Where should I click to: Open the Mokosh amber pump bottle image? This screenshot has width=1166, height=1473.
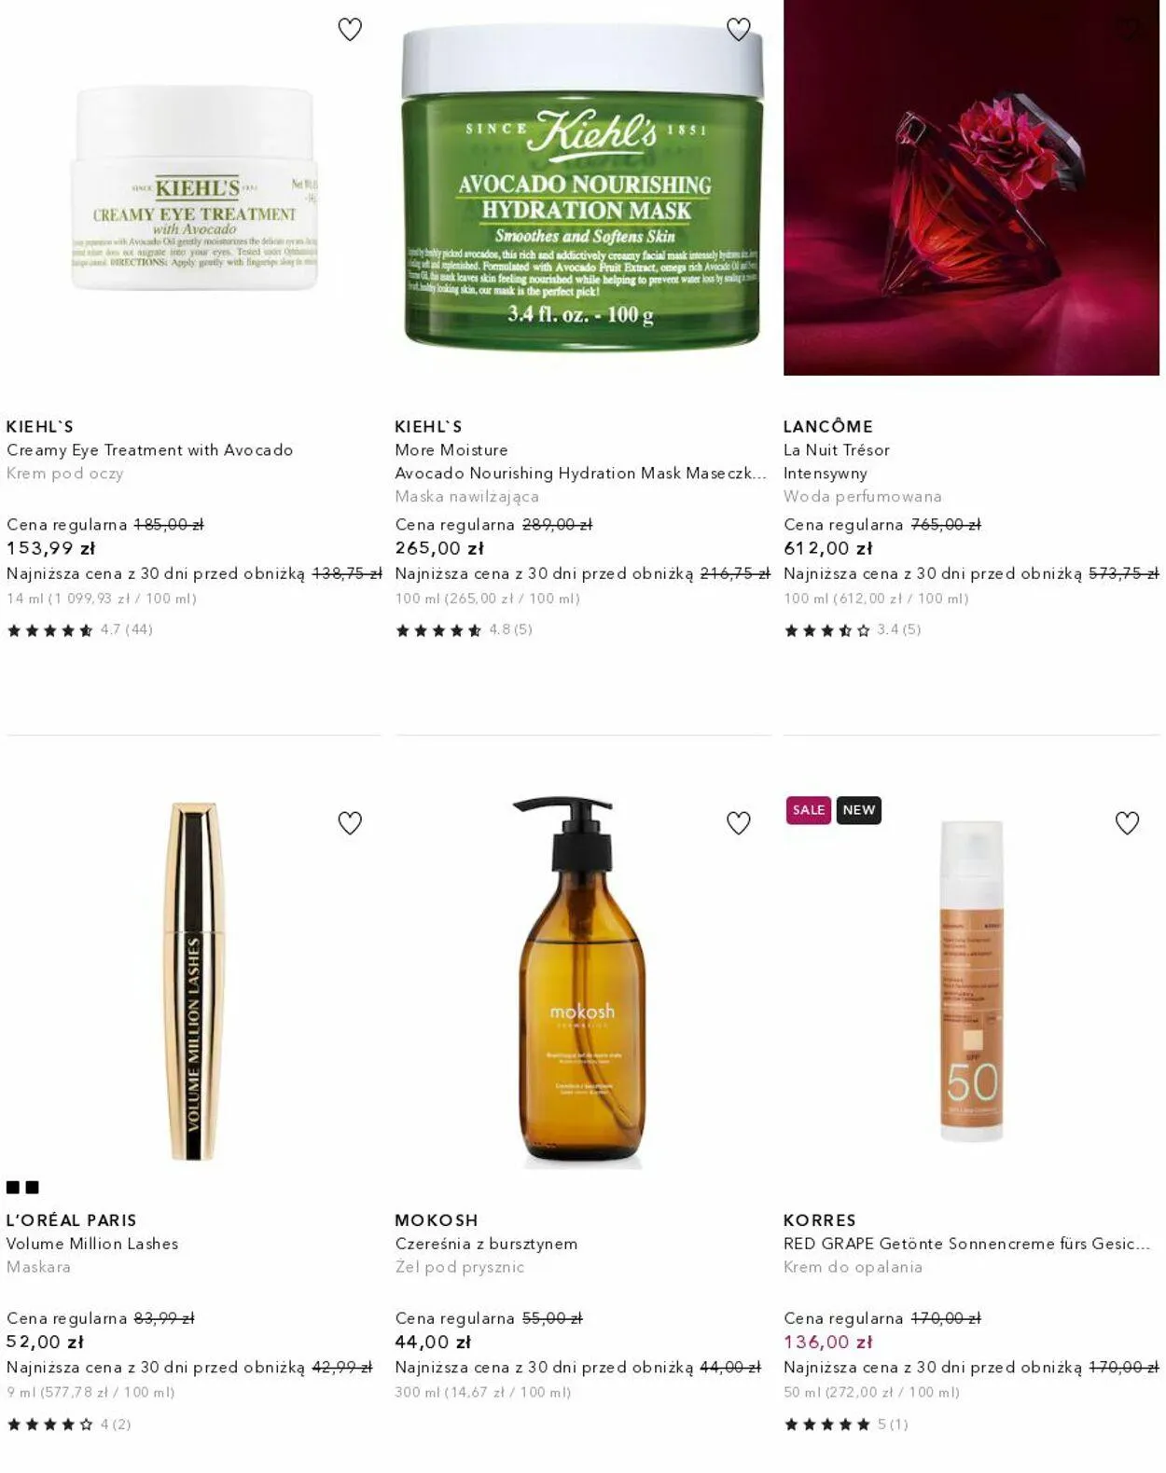click(582, 982)
